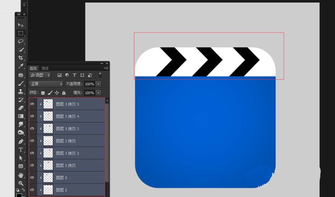Select the Lasso tool
335x197 pixels.
[x=21, y=42]
